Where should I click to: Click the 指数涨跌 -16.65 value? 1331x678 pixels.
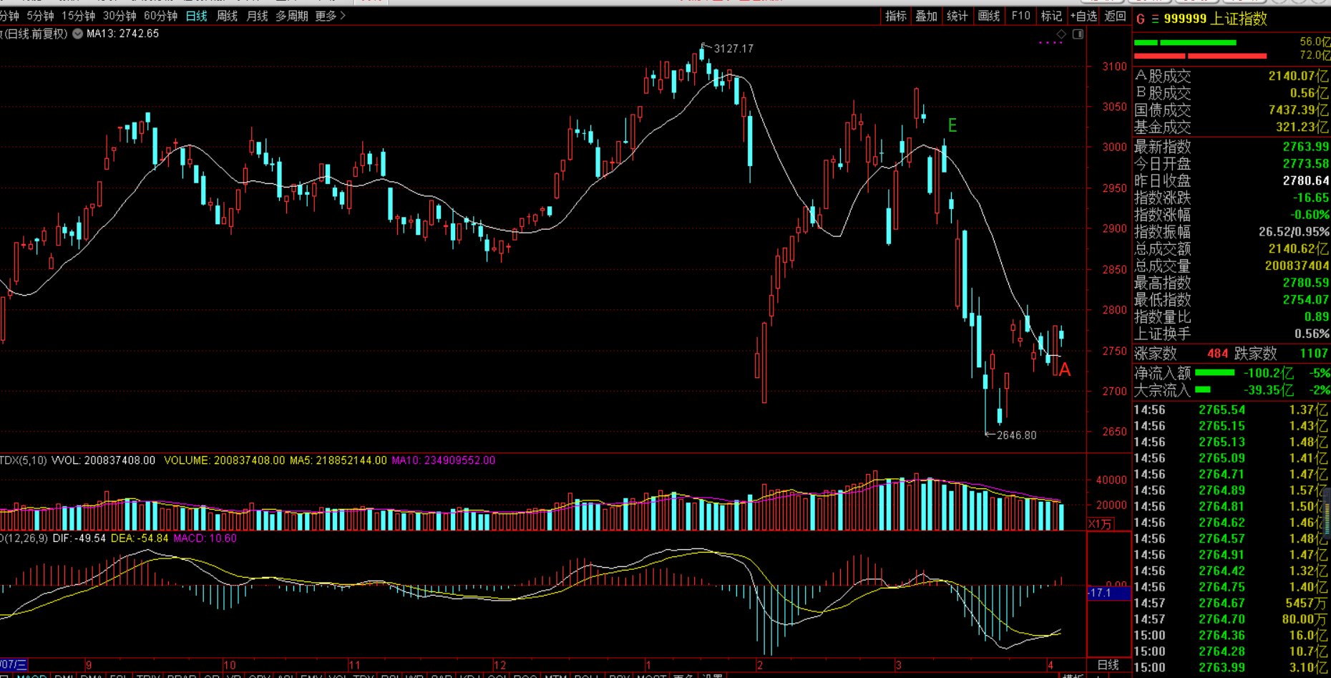click(x=1310, y=198)
